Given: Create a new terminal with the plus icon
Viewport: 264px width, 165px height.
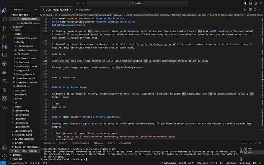Looking at the screenshot, I should click(x=243, y=143).
